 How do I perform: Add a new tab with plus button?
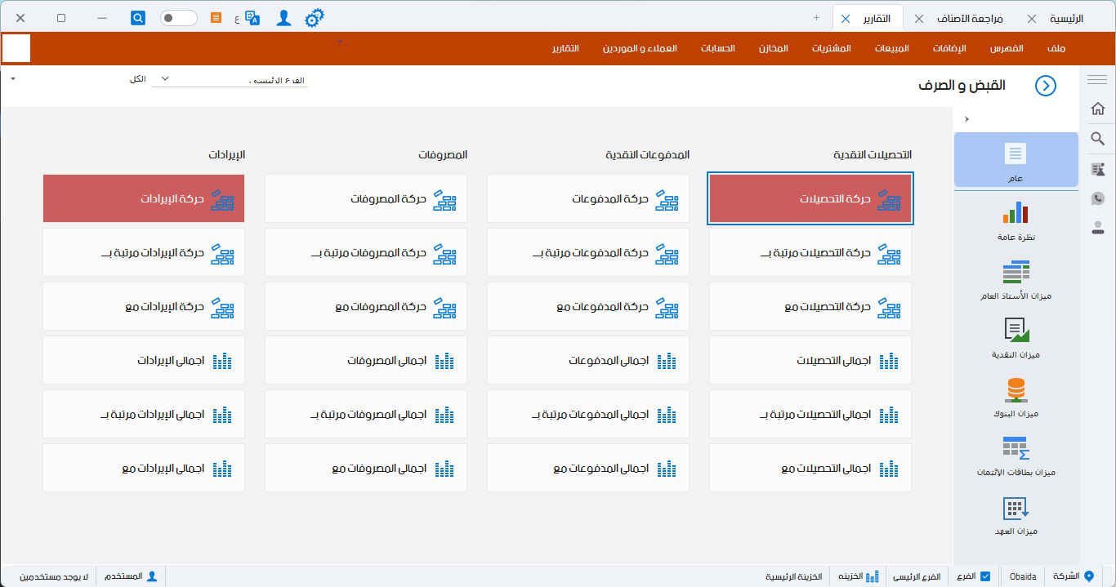tap(816, 18)
